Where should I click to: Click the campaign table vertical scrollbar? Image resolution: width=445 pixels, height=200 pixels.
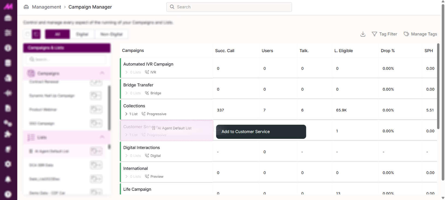[x=438, y=87]
